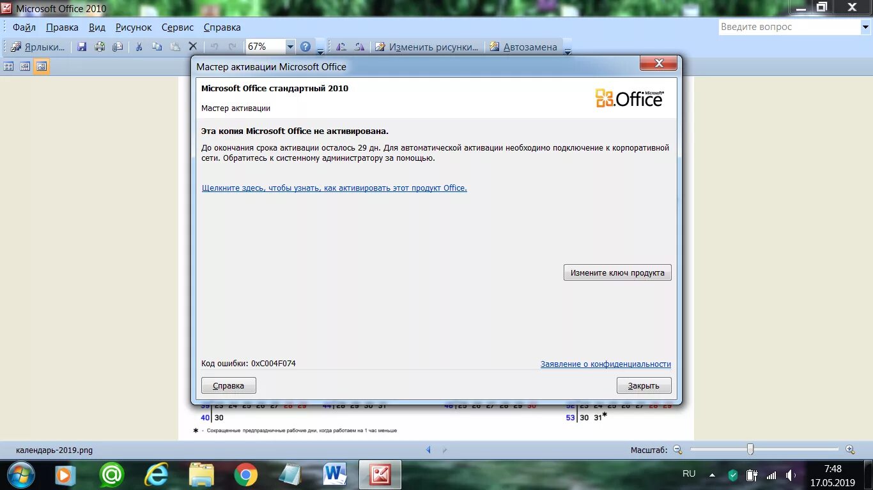Open the Рисунок menu

(x=134, y=27)
